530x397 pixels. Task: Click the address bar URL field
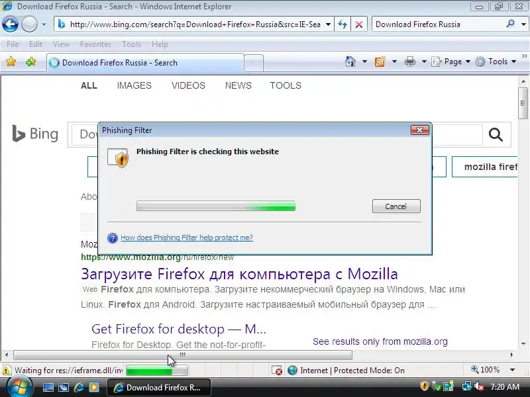(x=195, y=24)
